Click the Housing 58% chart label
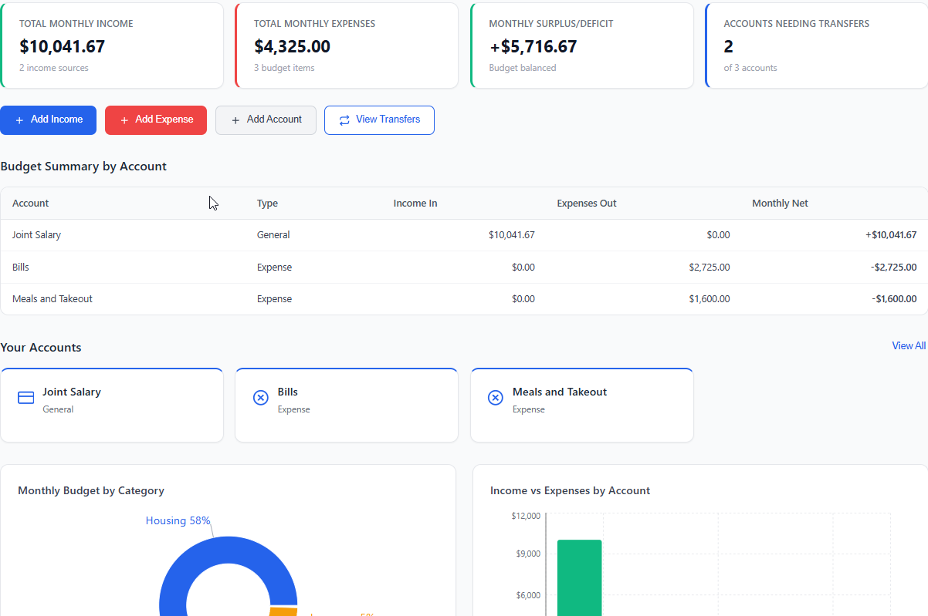 click(178, 520)
